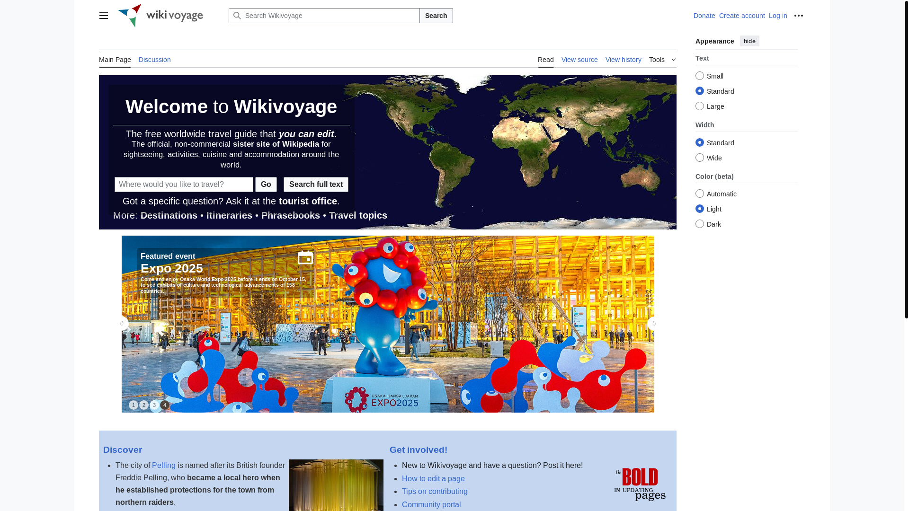This screenshot has width=909, height=511.
Task: Open How to edit a page link
Action: coord(433,479)
